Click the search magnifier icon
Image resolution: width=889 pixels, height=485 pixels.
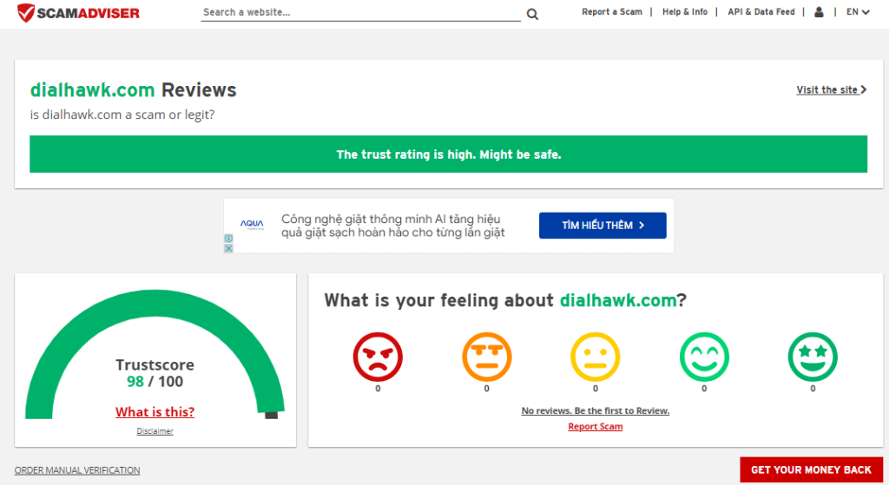click(x=532, y=14)
